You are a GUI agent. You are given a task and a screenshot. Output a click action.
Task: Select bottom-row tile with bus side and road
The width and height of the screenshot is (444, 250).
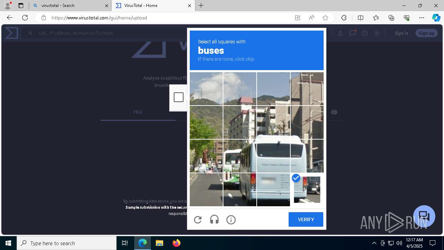pyautogui.click(x=240, y=190)
